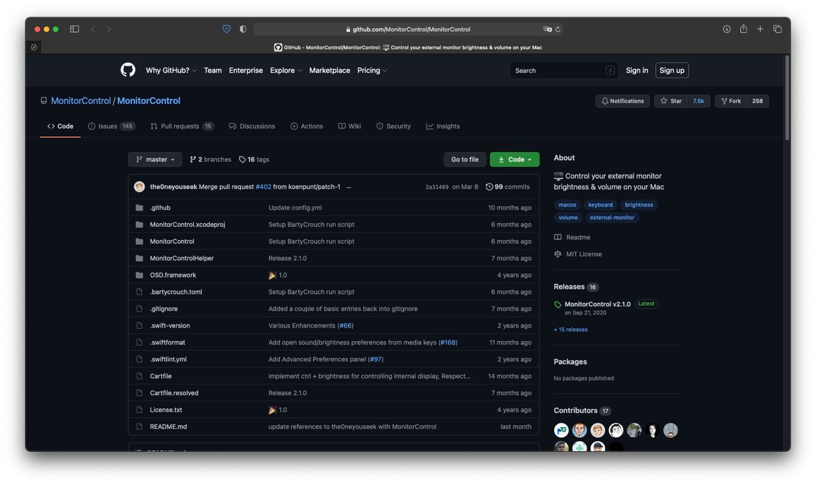
Task: Click first contributor avatar
Action: tap(561, 430)
